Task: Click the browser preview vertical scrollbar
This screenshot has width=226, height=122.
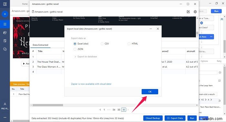Action: click(197, 33)
